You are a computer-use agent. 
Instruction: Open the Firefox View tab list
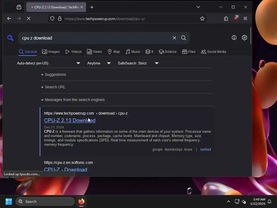tap(19, 7)
